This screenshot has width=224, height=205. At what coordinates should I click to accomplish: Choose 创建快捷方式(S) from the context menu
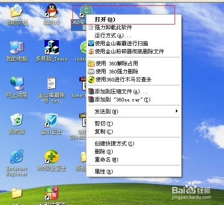click(134, 144)
